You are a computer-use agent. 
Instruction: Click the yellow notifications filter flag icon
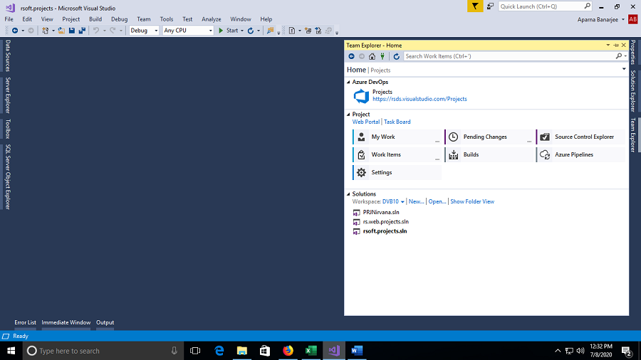click(475, 6)
